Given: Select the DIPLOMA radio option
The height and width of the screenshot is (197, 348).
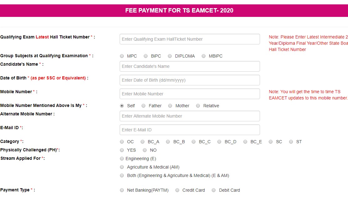Looking at the screenshot, I should 170,56.
